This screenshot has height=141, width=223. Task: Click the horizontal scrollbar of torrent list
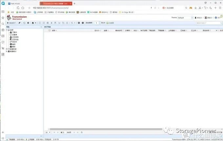click(x=106, y=129)
